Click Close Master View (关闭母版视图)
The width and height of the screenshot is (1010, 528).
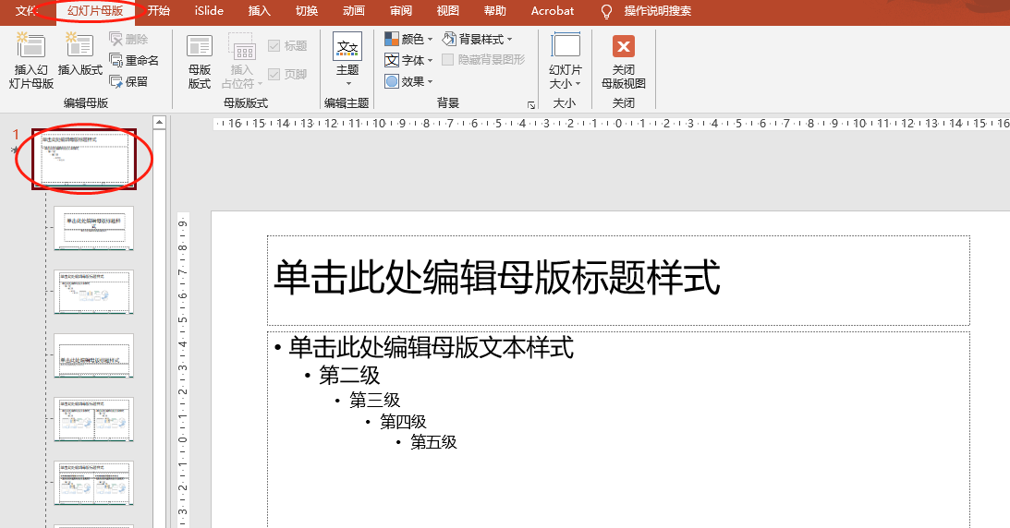click(x=624, y=62)
